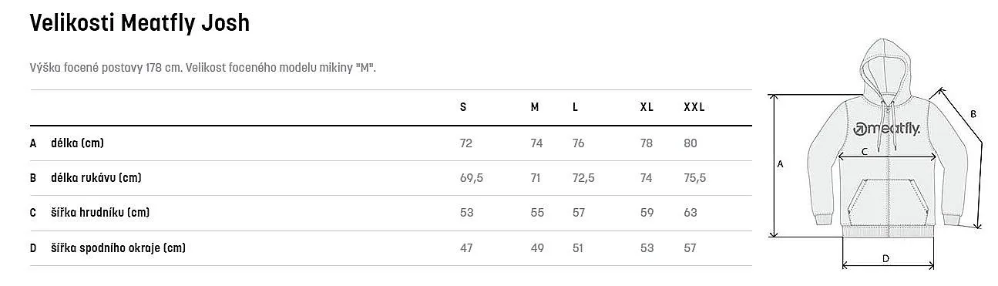Select the hoodie diagram image
The width and height of the screenshot is (998, 286).
point(877,153)
